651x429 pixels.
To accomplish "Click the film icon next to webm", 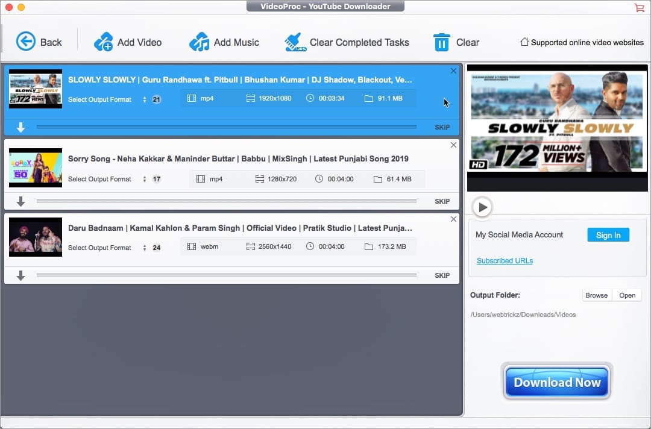I will 192,246.
